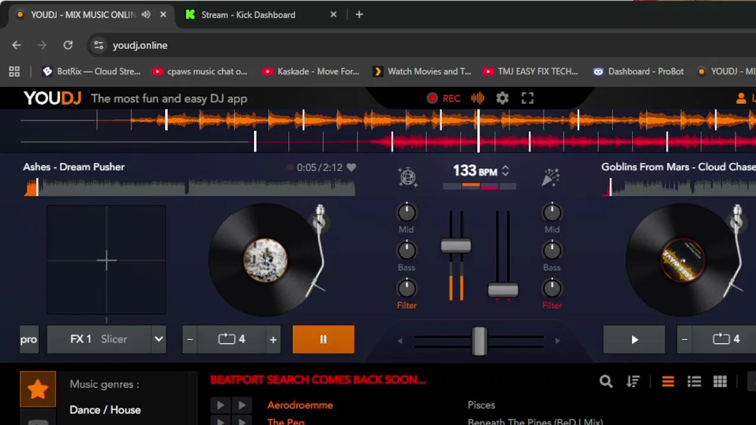Switch library to the orange list view

point(668,382)
